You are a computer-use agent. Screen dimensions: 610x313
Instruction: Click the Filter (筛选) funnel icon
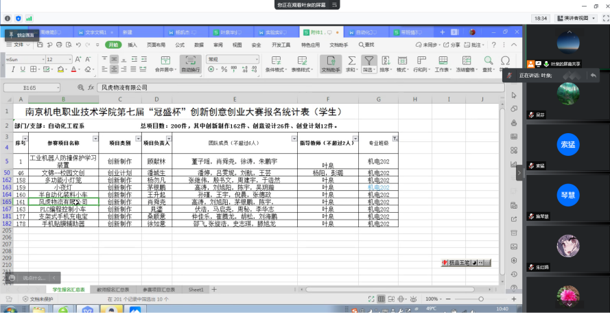pyautogui.click(x=368, y=60)
